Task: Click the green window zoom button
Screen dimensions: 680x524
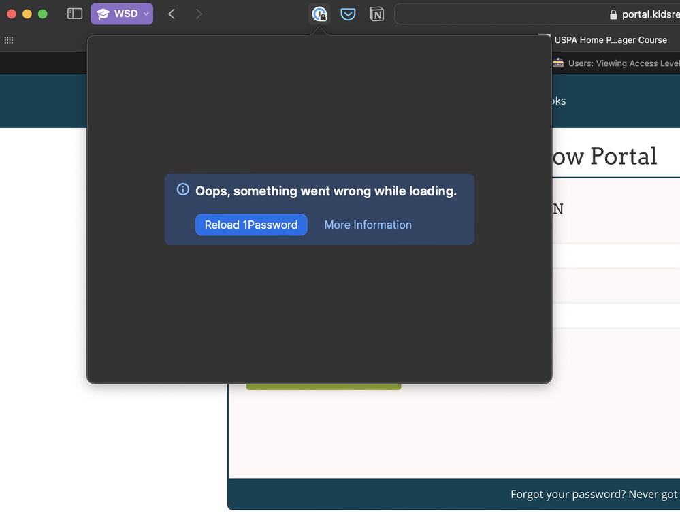Action: tap(43, 14)
